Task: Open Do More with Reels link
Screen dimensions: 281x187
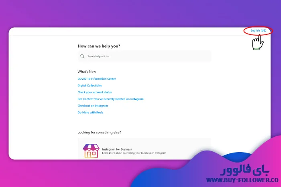Action: (x=90, y=113)
